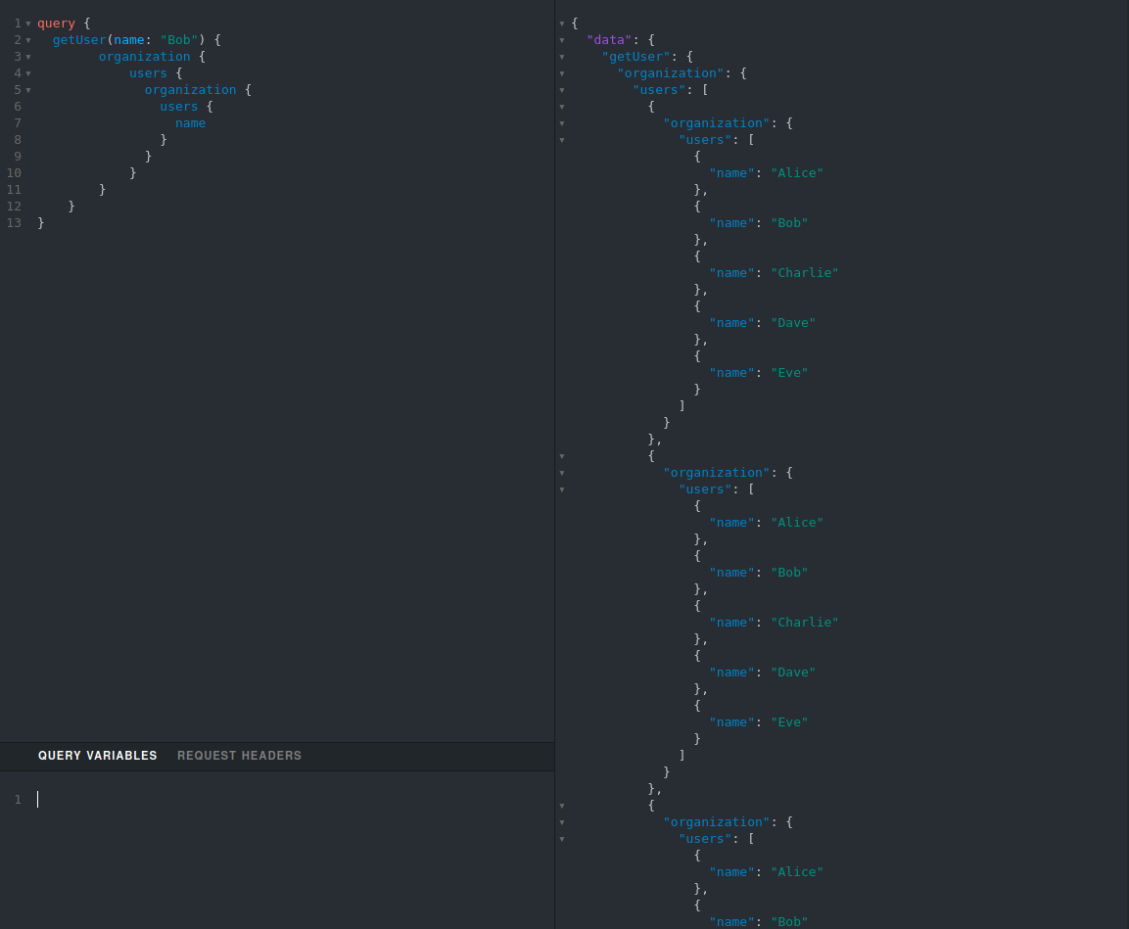The image size is (1129, 929).
Task: Collapse the query block on line 1
Action: (x=29, y=23)
